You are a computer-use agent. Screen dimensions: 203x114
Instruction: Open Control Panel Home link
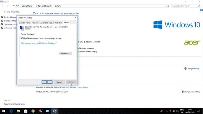tap(12, 12)
